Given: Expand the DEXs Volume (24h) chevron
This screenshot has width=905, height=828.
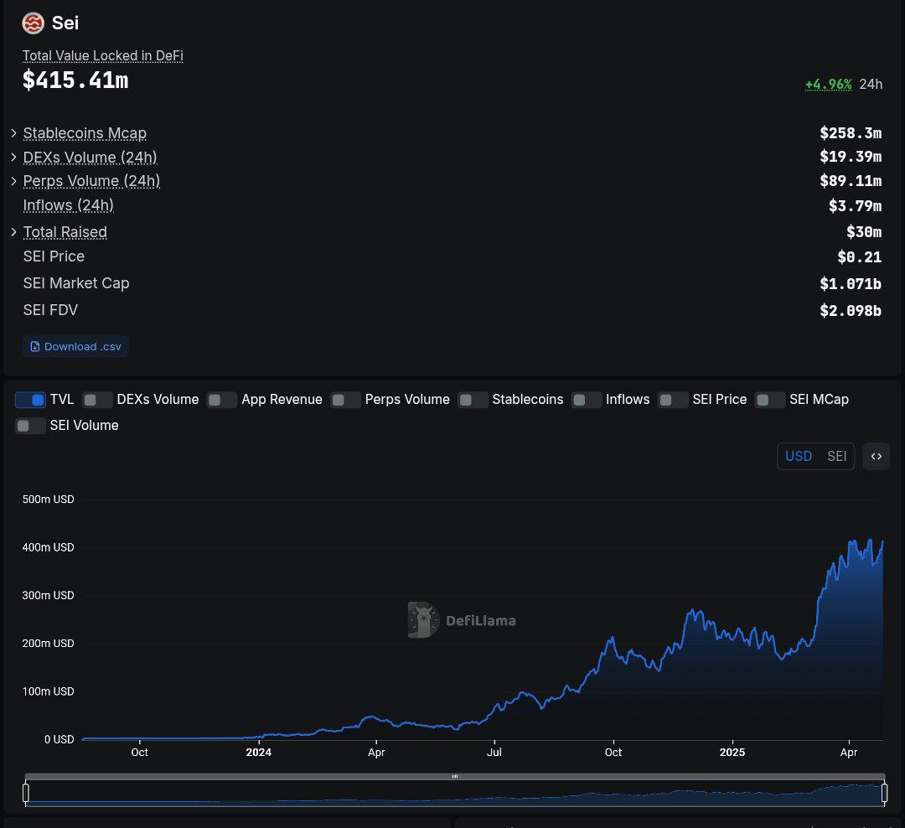Looking at the screenshot, I should [14, 157].
